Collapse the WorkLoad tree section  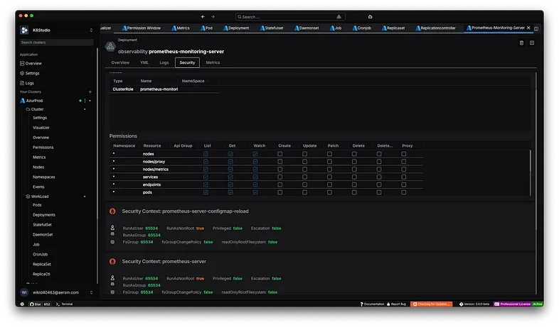tap(85, 196)
